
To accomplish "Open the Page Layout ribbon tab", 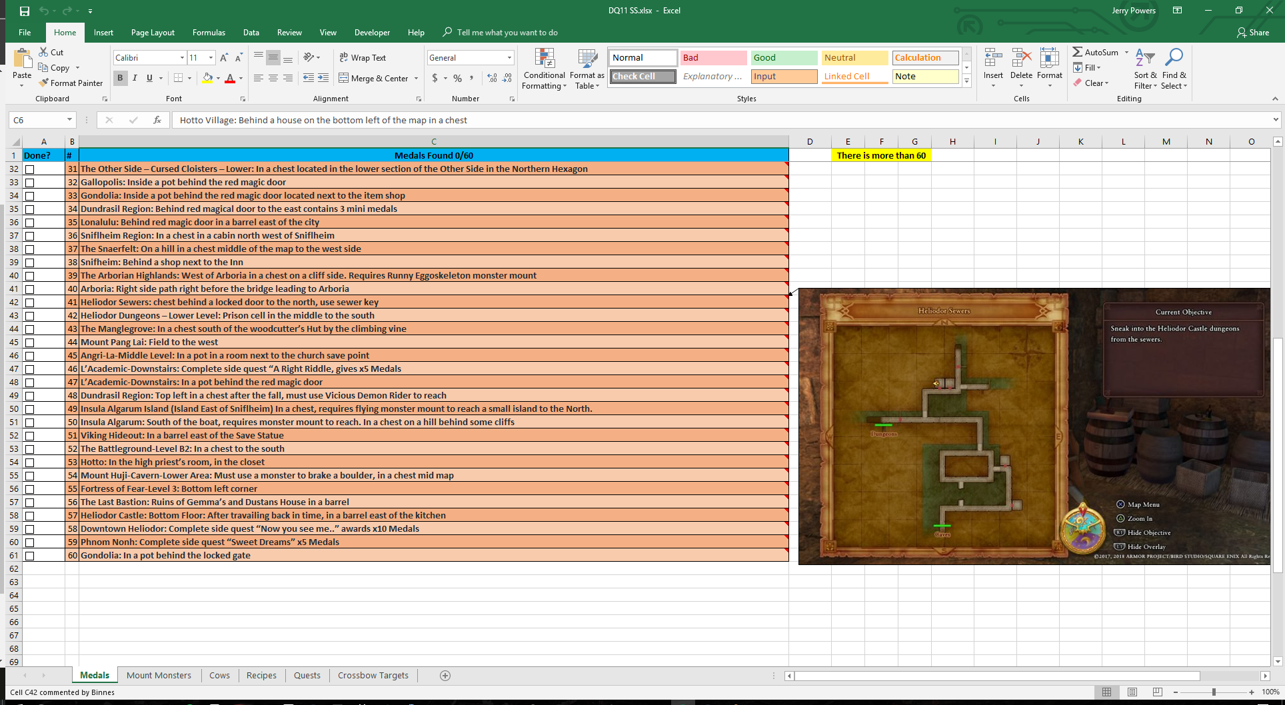I will (x=153, y=33).
